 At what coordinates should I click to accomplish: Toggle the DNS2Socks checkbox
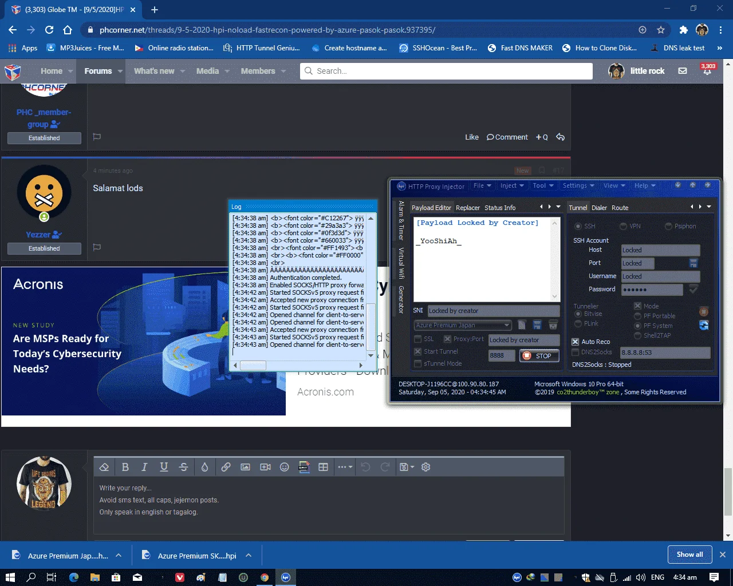(576, 353)
